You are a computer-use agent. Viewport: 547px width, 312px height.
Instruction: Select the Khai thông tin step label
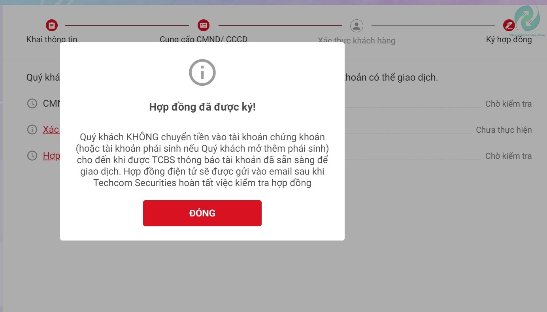pyautogui.click(x=51, y=39)
